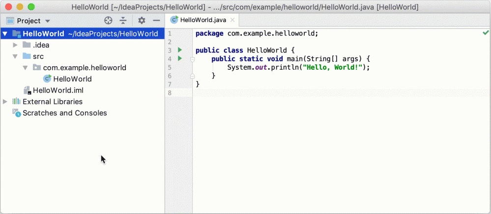Click the HelloWorld project module icon
Viewport: 491px width, 214px height.
point(17,34)
